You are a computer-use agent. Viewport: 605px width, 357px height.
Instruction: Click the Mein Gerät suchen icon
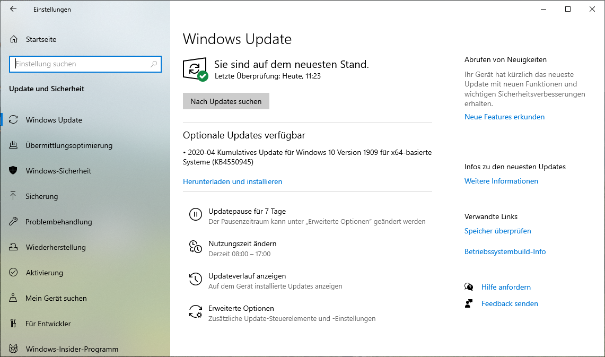tap(13, 298)
